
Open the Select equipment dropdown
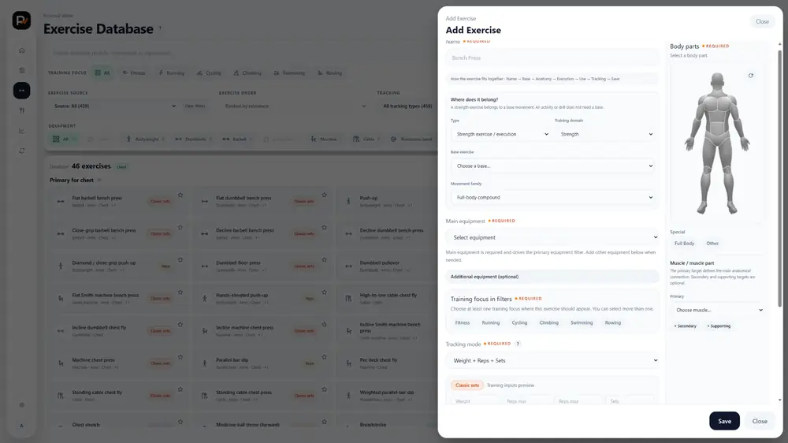click(553, 237)
